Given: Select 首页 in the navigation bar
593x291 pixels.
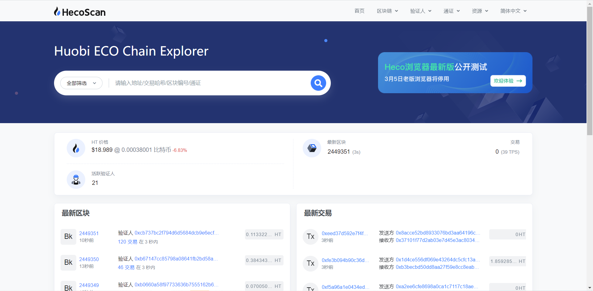Looking at the screenshot, I should 359,11.
